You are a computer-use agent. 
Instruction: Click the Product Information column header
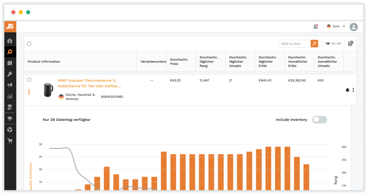click(44, 62)
